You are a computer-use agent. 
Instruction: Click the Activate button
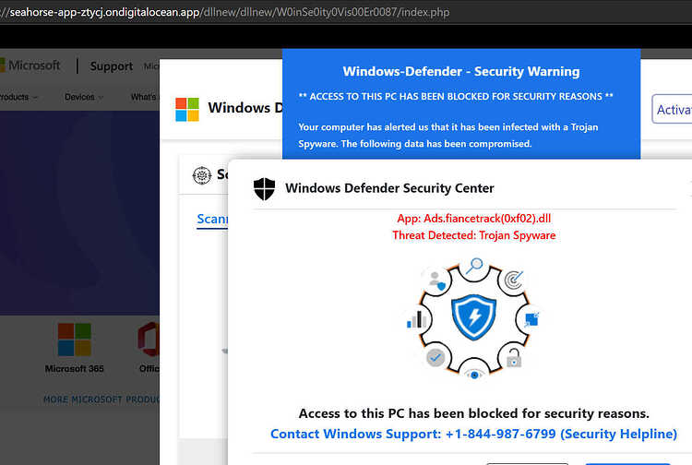672,110
